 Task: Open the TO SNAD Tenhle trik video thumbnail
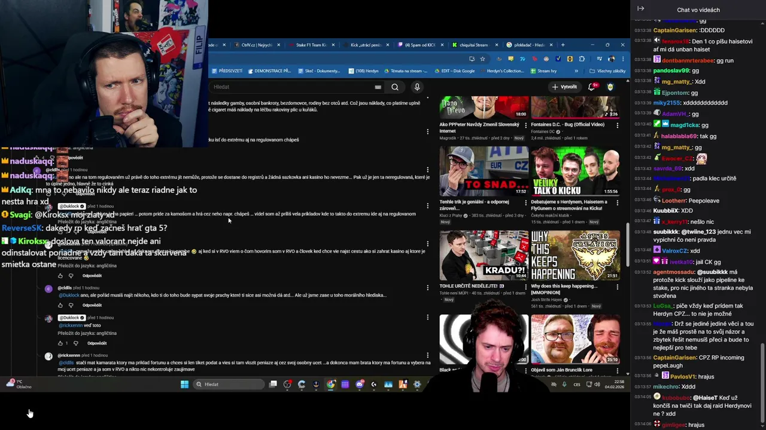point(484,172)
